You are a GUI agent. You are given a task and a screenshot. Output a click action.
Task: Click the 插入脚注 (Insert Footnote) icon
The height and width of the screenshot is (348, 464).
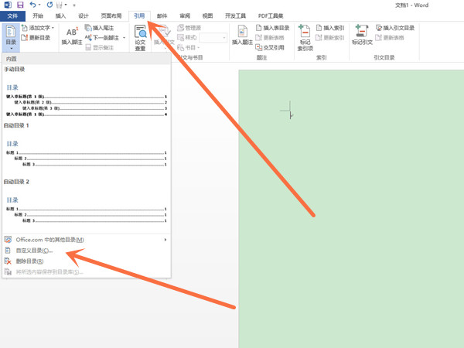(x=72, y=36)
